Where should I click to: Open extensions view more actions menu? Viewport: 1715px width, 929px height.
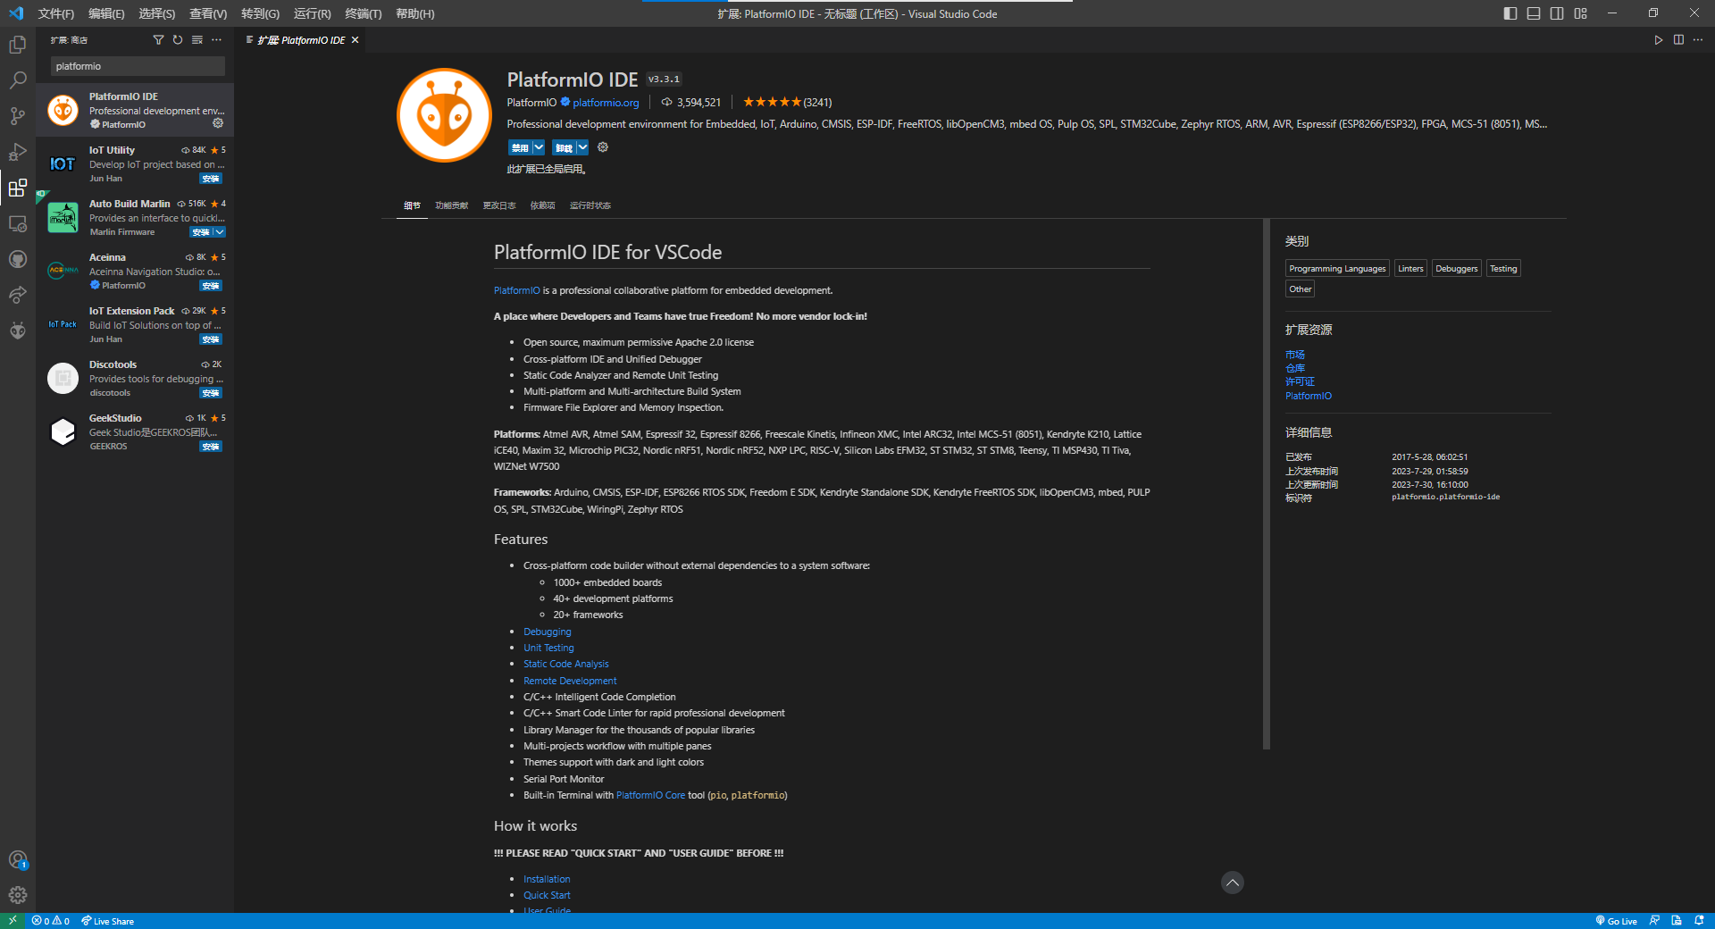pyautogui.click(x=216, y=40)
